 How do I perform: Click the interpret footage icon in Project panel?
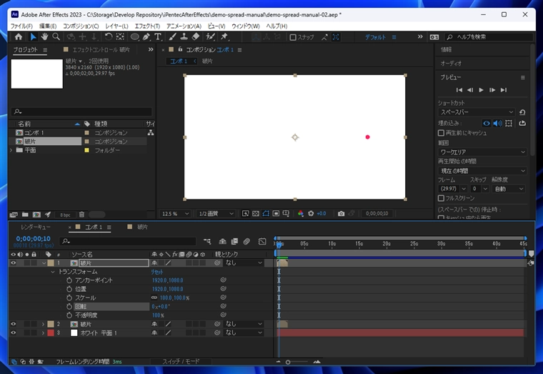pos(14,215)
